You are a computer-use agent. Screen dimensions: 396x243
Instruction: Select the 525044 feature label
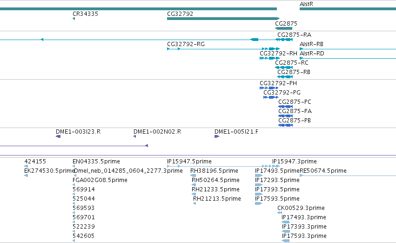[x=84, y=199]
